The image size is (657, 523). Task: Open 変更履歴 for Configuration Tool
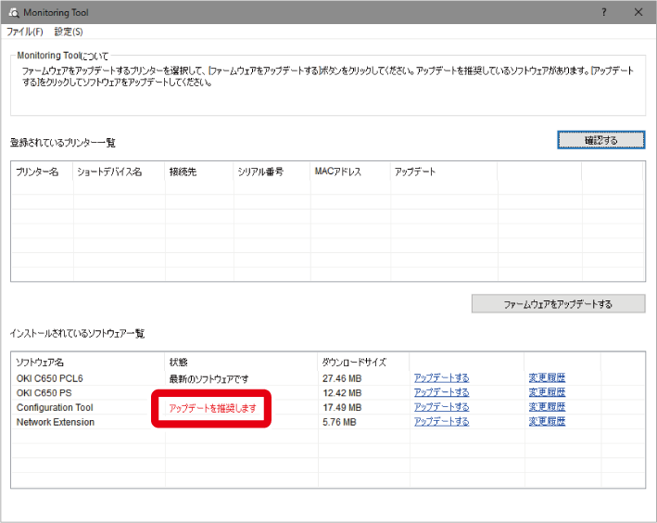pos(547,407)
